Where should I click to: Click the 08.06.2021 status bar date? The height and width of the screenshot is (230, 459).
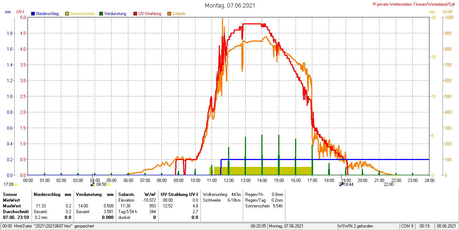(446, 226)
